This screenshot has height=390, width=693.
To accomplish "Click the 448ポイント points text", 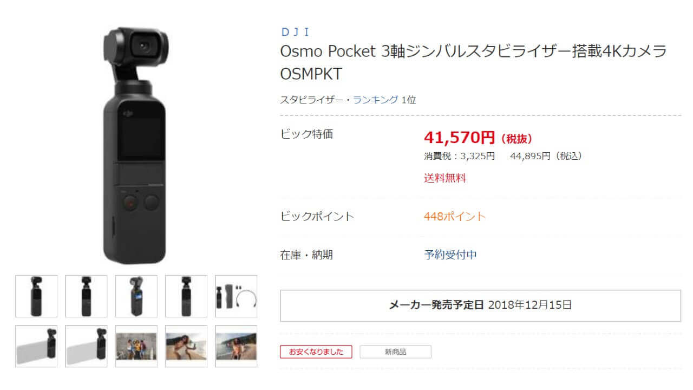I will click(455, 217).
